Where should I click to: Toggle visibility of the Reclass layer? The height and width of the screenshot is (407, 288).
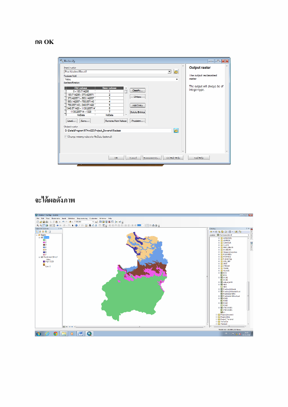pos(42,237)
